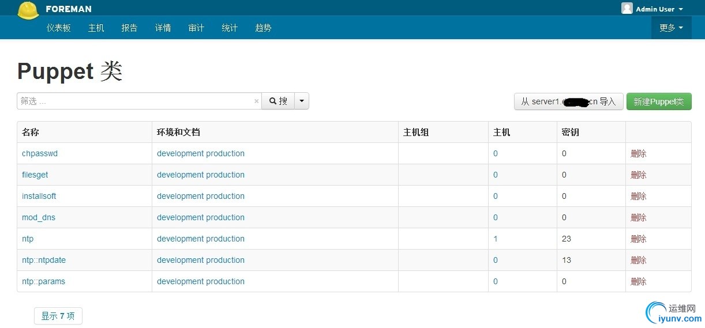
Task: Focus the 筛选 filter input field
Action: pyautogui.click(x=136, y=101)
